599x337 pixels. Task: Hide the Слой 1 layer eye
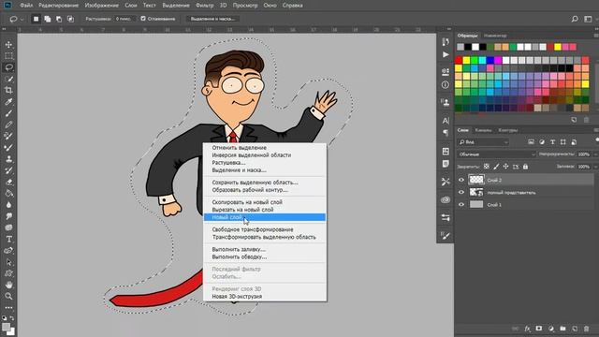(x=461, y=204)
